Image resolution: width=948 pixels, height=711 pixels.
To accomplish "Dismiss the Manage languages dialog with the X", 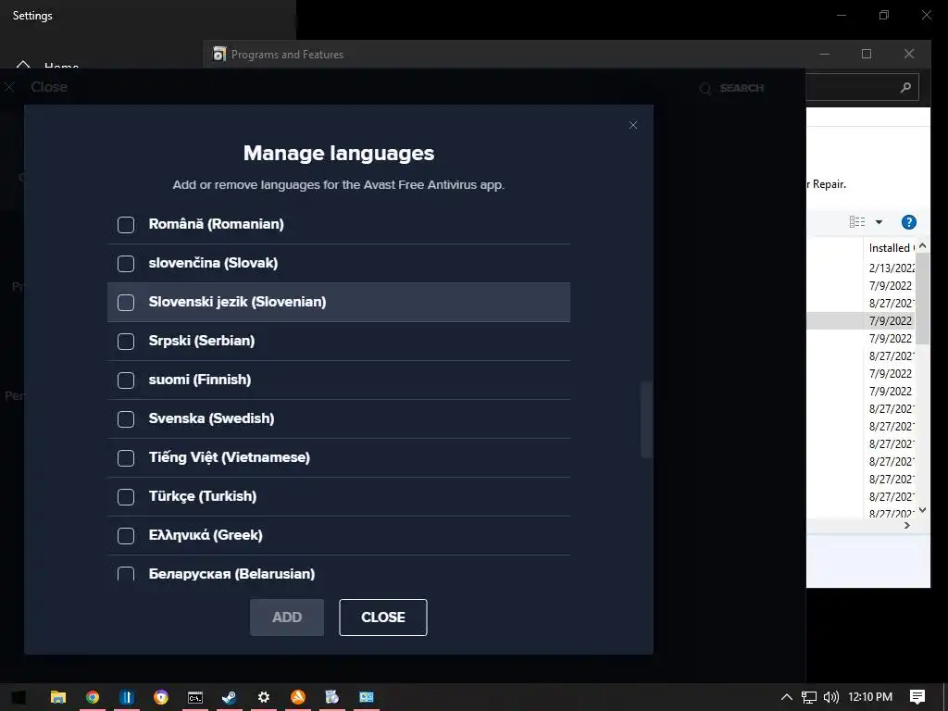I will point(633,125).
